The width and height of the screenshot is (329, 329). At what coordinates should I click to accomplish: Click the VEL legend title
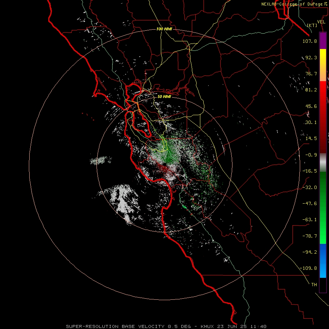coord(321,22)
